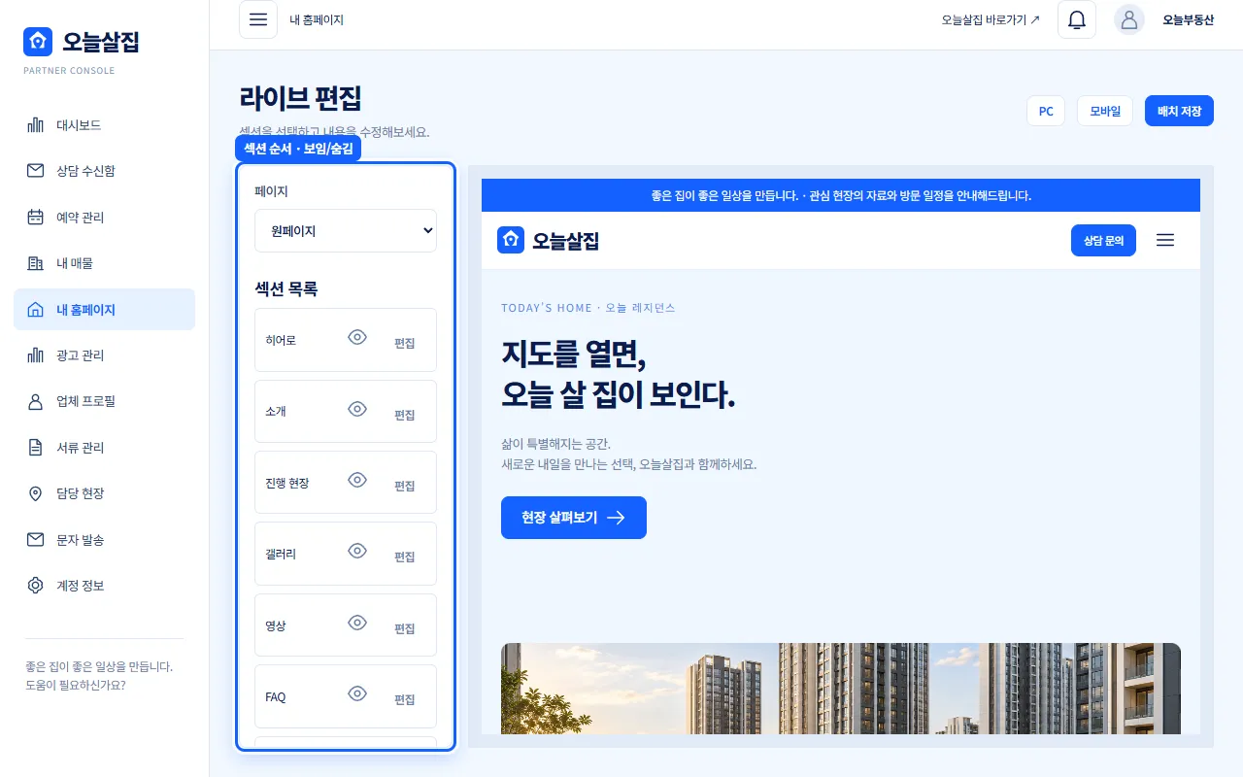Switch to PC preview mode
The height and width of the screenshot is (777, 1243).
coord(1046,111)
